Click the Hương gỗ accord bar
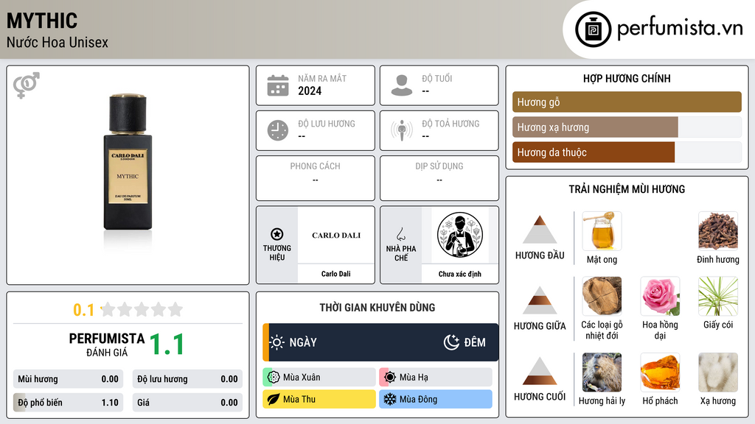The image size is (755, 424). [x=627, y=102]
